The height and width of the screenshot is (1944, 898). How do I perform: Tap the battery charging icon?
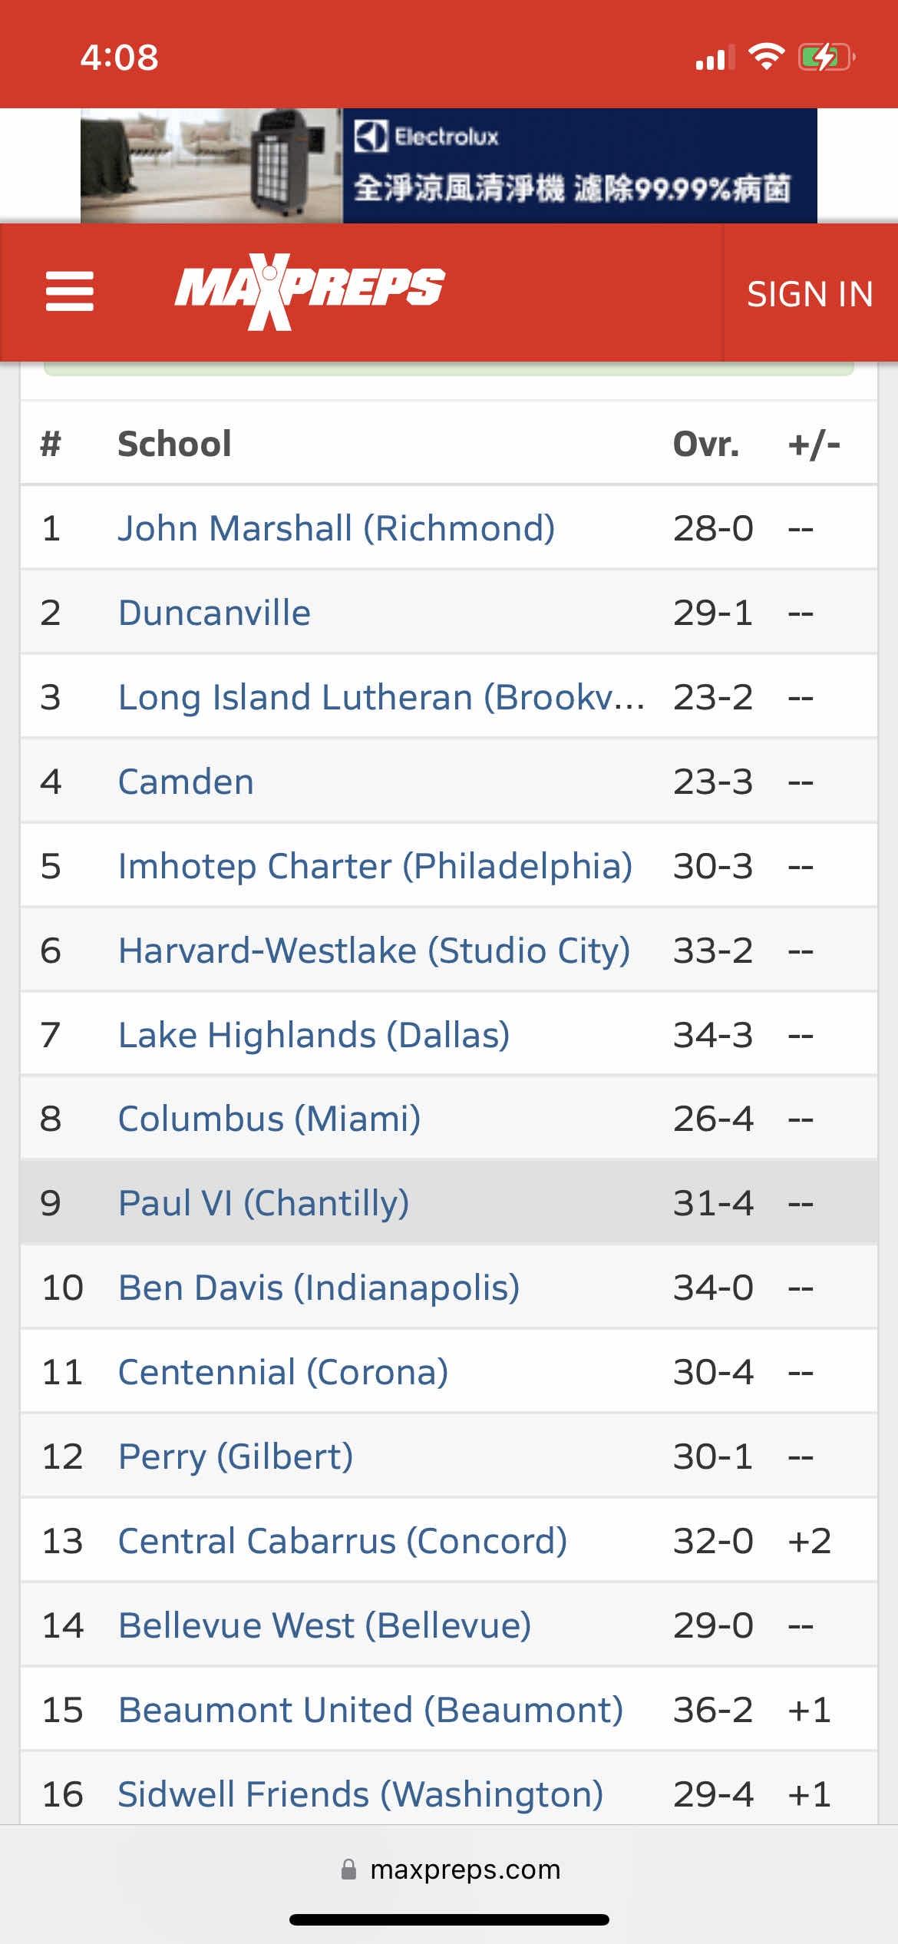tap(826, 57)
